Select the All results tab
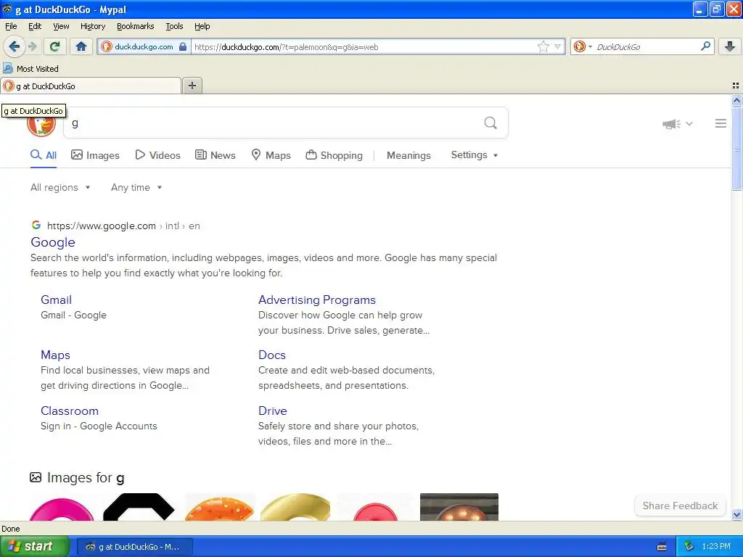Viewport: 743px width, 557px height. [x=44, y=155]
